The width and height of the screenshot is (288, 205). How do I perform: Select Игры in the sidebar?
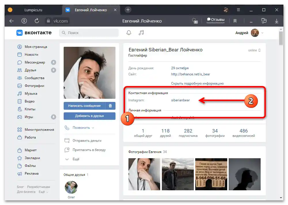pos(30,117)
